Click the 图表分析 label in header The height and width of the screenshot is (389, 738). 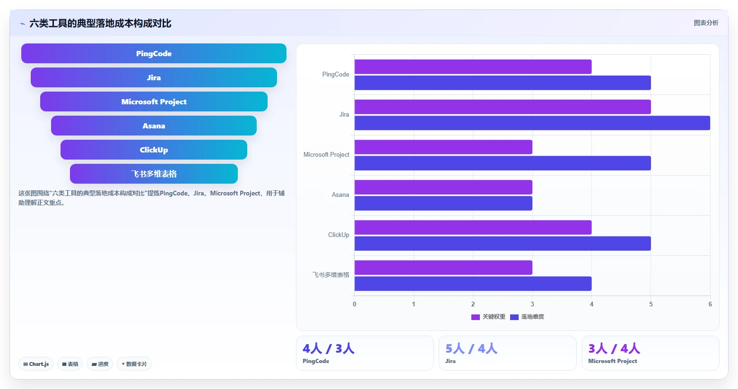tap(706, 23)
